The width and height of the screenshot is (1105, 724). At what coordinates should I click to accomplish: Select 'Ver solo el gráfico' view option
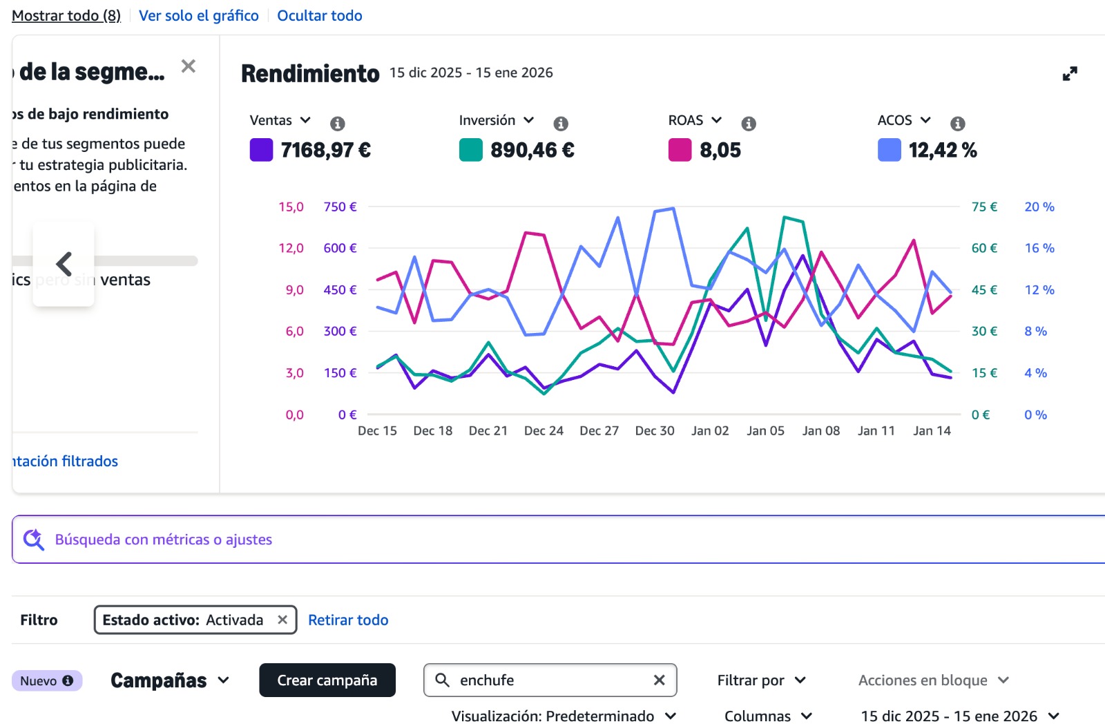pyautogui.click(x=198, y=16)
